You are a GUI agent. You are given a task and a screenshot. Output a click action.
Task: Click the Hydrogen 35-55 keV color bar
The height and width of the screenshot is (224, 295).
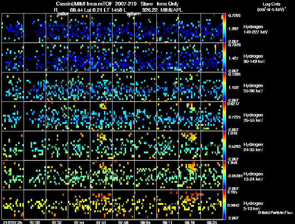[x=224, y=116]
